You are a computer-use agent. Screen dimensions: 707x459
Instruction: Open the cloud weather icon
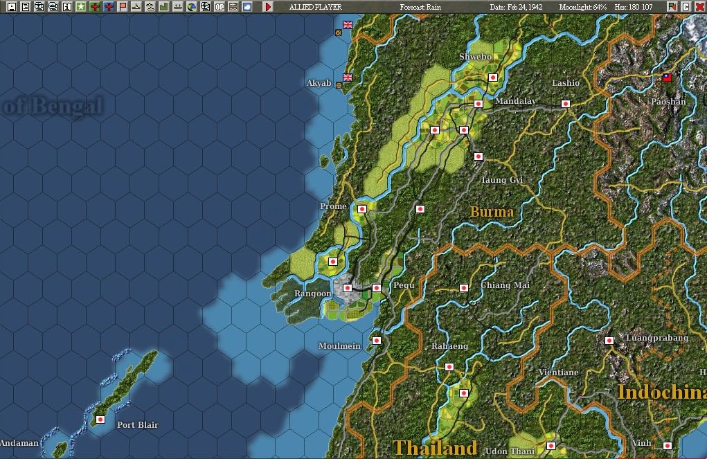coord(247,7)
